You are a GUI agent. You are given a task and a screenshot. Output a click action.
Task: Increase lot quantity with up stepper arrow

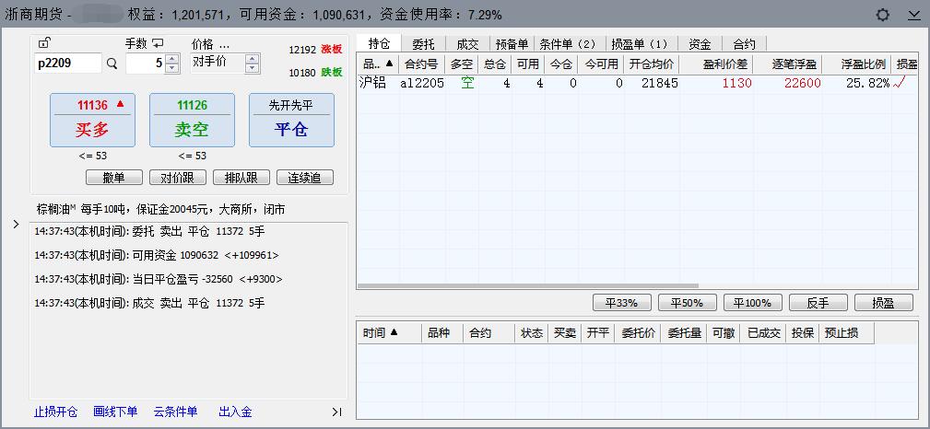tap(172, 59)
